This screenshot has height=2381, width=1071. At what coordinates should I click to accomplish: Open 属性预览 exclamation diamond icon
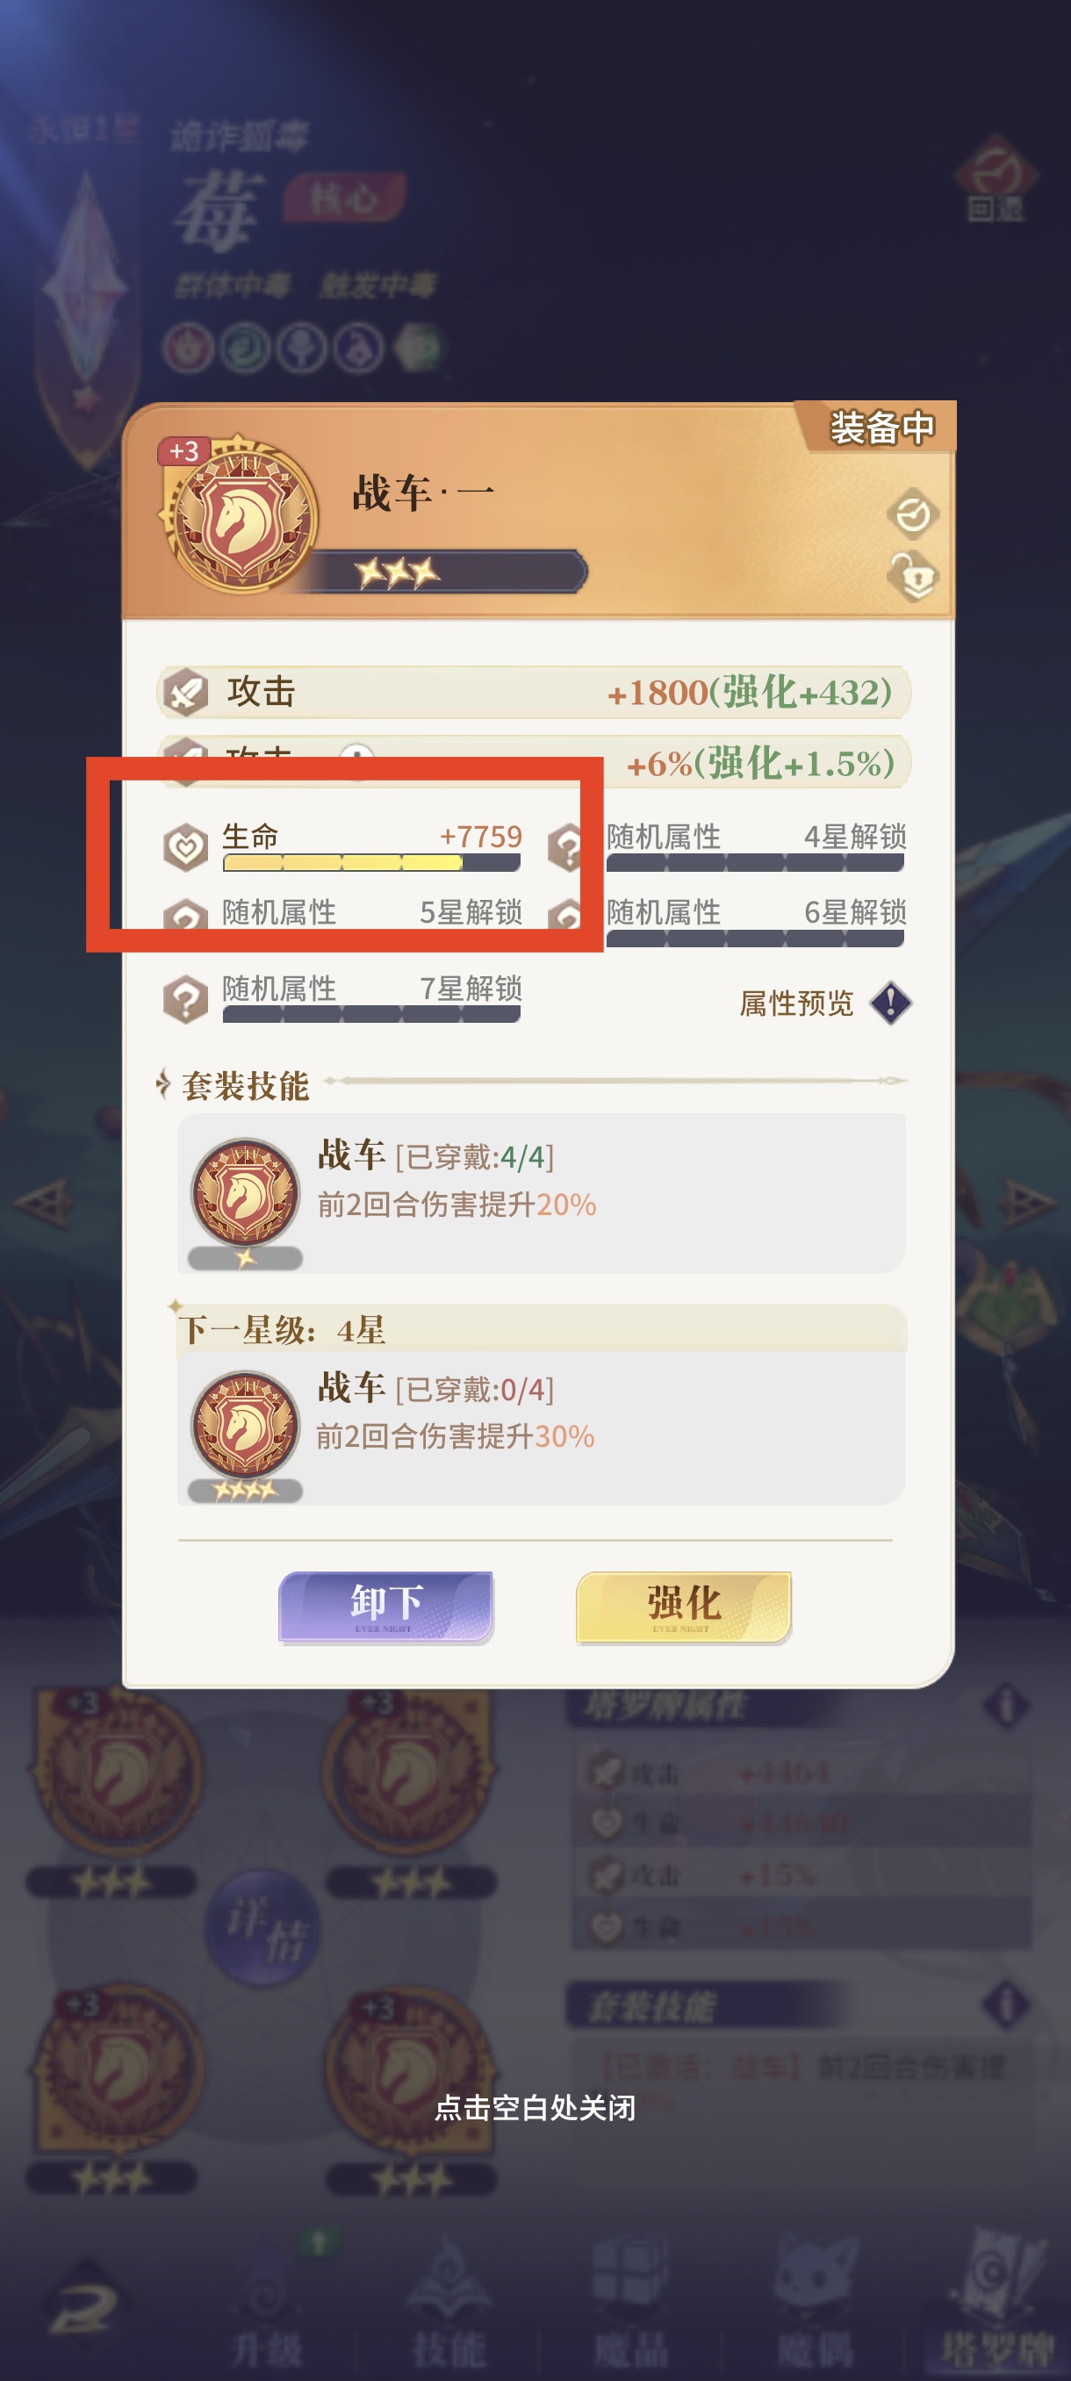pyautogui.click(x=891, y=1003)
